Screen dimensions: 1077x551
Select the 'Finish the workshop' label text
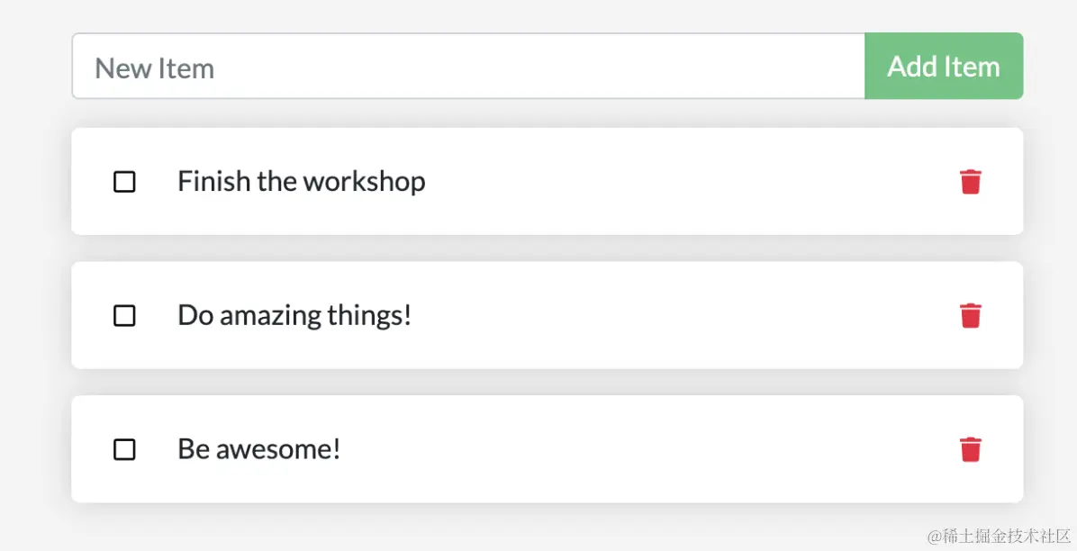[301, 182]
